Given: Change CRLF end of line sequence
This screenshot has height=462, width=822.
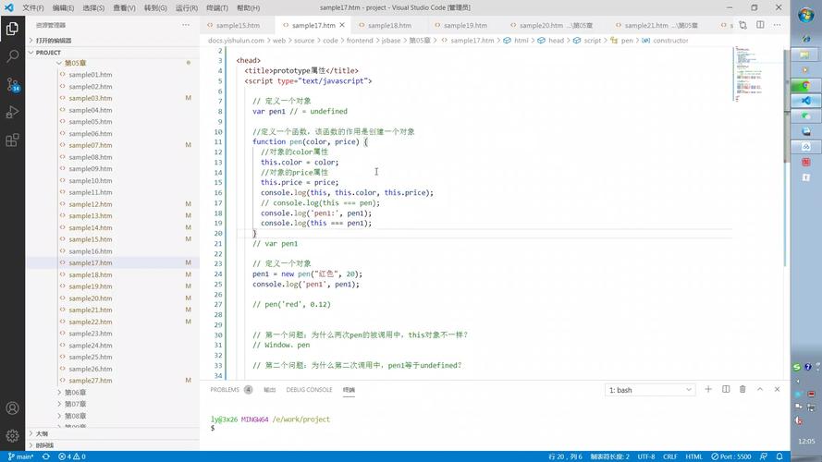Looking at the screenshot, I should pyautogui.click(x=670, y=456).
